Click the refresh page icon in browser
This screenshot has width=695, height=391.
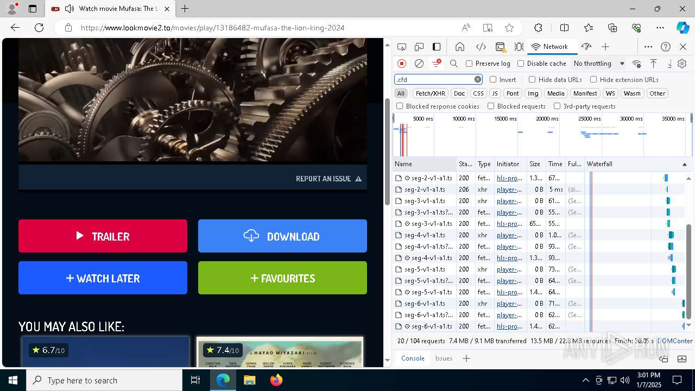(39, 28)
